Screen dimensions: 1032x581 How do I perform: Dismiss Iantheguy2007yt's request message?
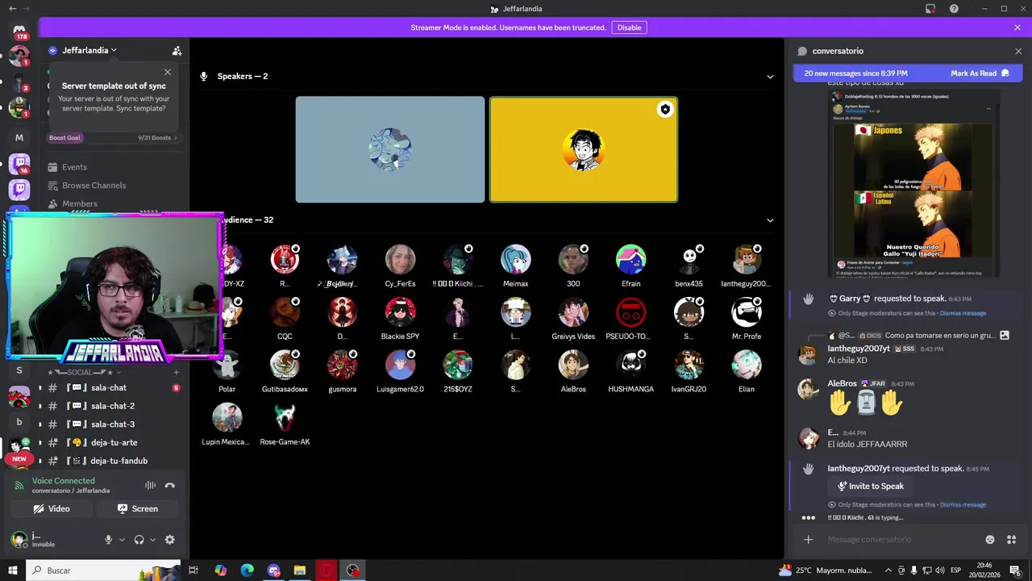[x=963, y=505]
